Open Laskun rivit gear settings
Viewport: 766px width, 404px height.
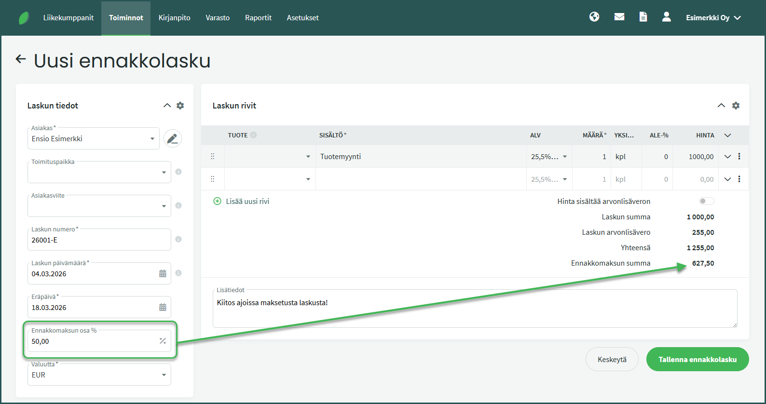click(x=736, y=106)
